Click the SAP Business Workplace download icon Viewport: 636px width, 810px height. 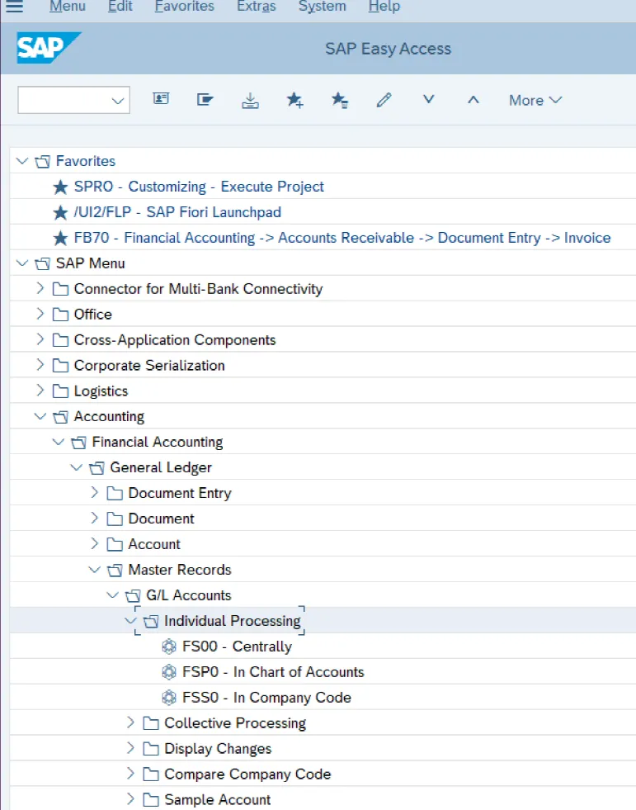(x=251, y=100)
